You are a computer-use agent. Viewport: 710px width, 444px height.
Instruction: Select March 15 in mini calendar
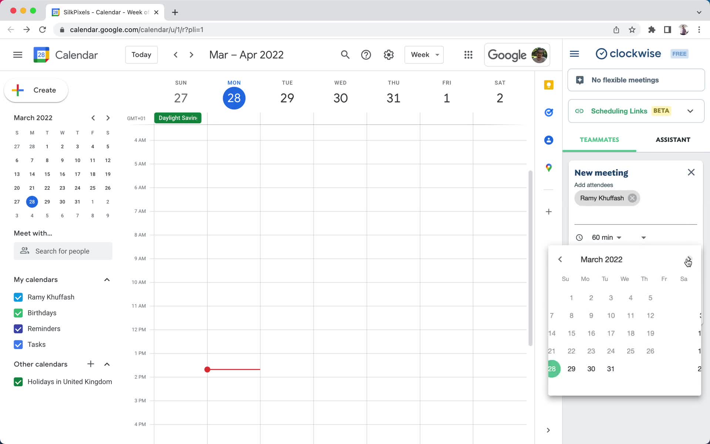47,174
